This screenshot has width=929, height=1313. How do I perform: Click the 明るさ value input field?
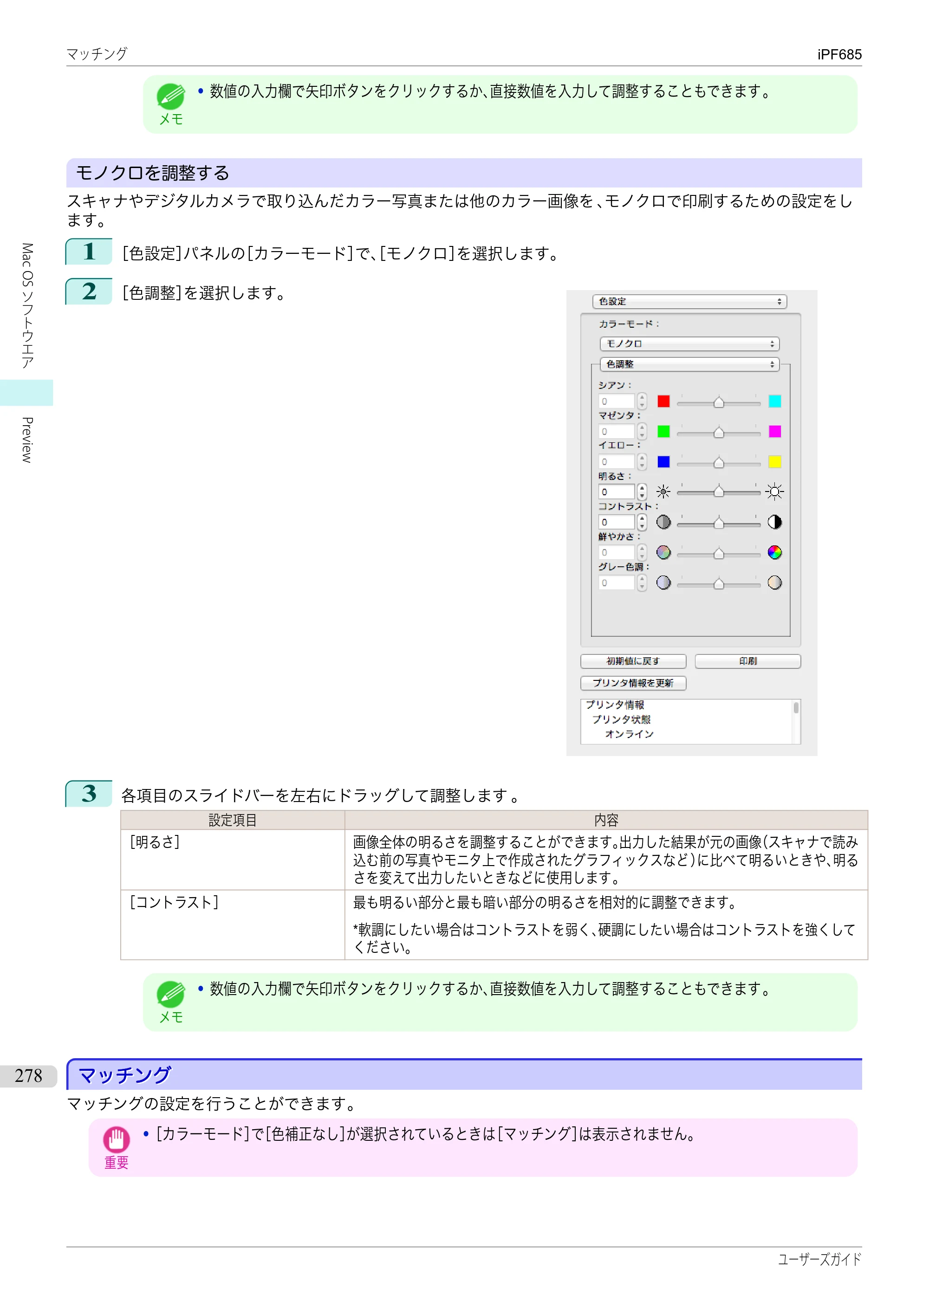pyautogui.click(x=617, y=492)
